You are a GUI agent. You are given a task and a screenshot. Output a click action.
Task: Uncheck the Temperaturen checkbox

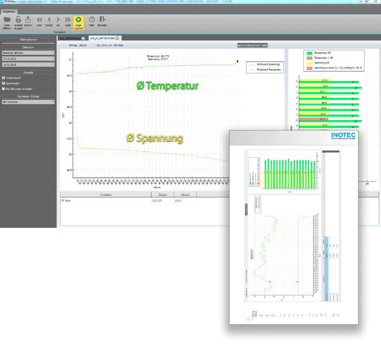(x=4, y=78)
